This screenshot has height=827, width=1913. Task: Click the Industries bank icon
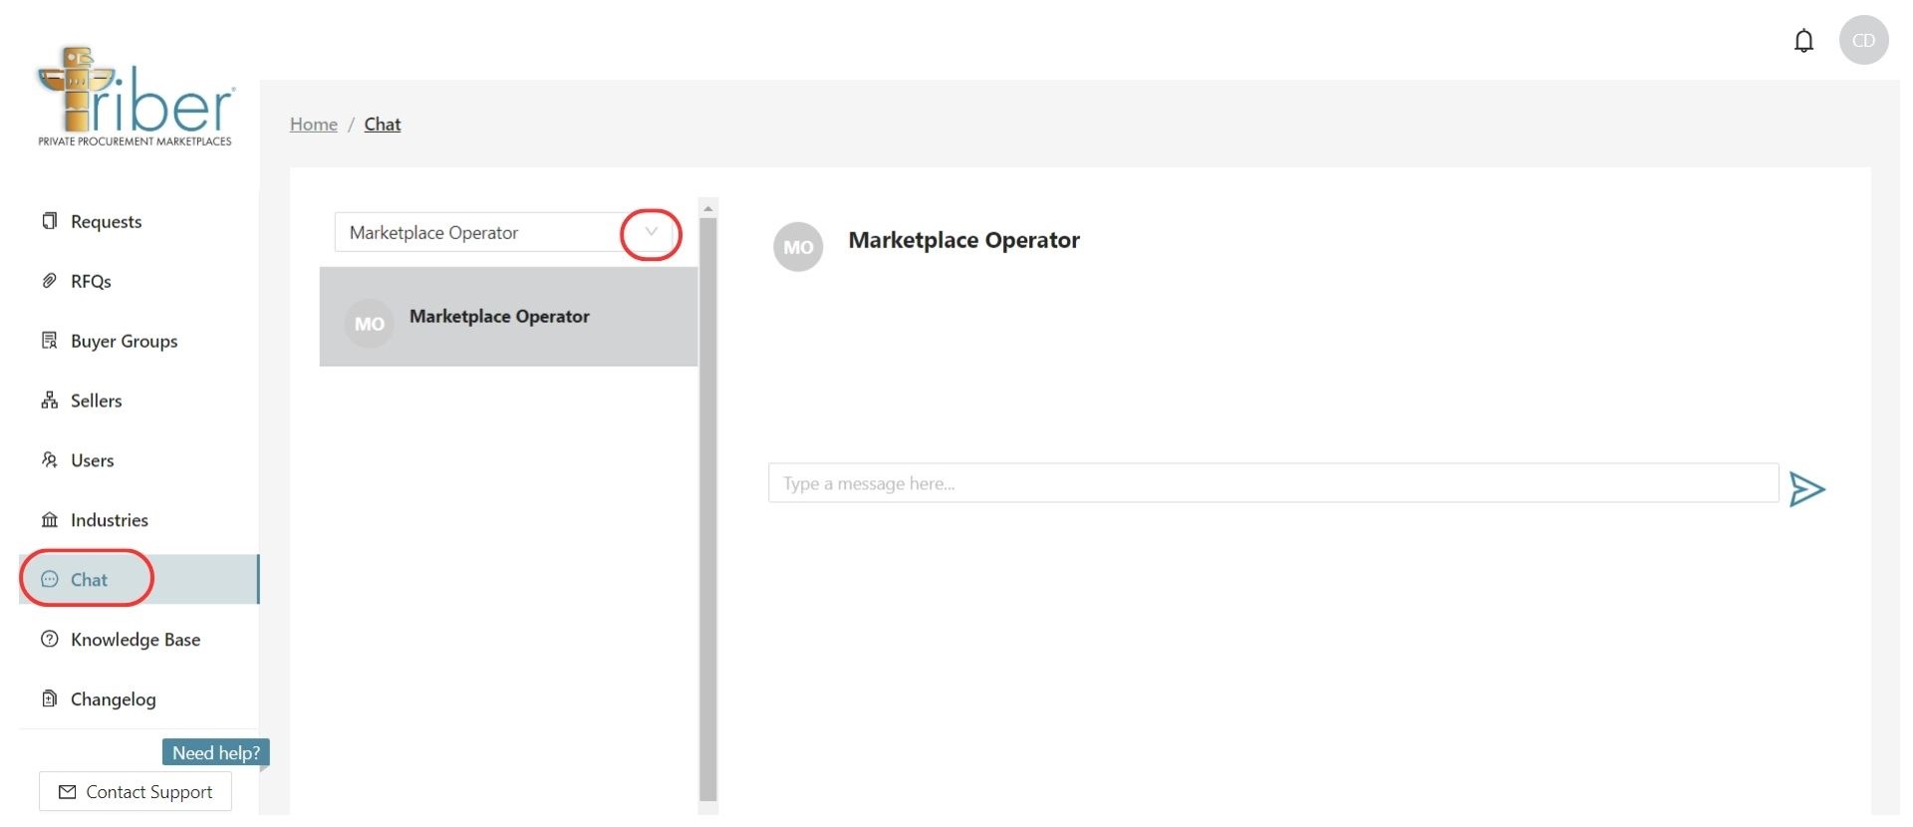point(50,520)
